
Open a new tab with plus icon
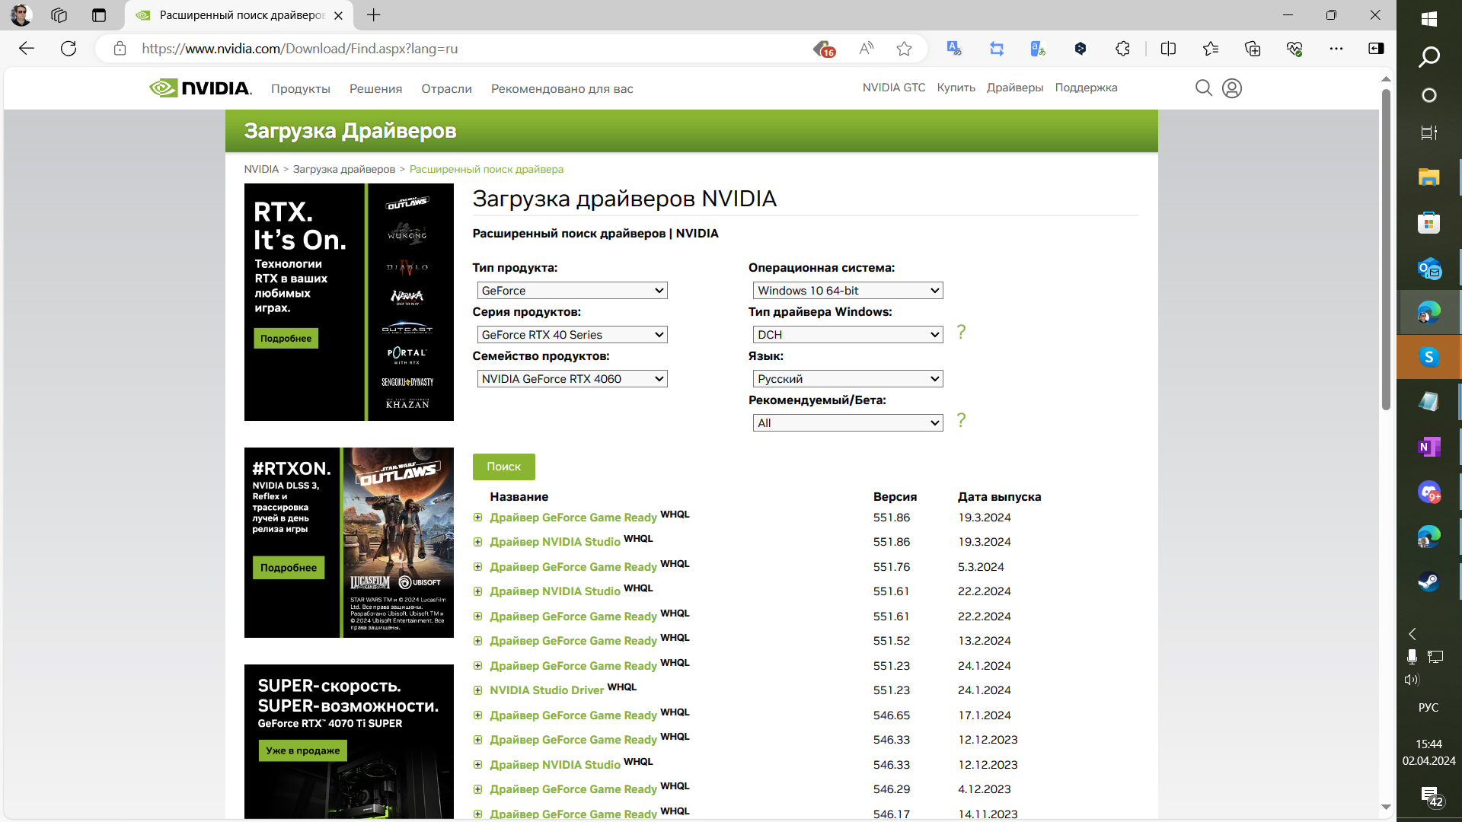(374, 14)
